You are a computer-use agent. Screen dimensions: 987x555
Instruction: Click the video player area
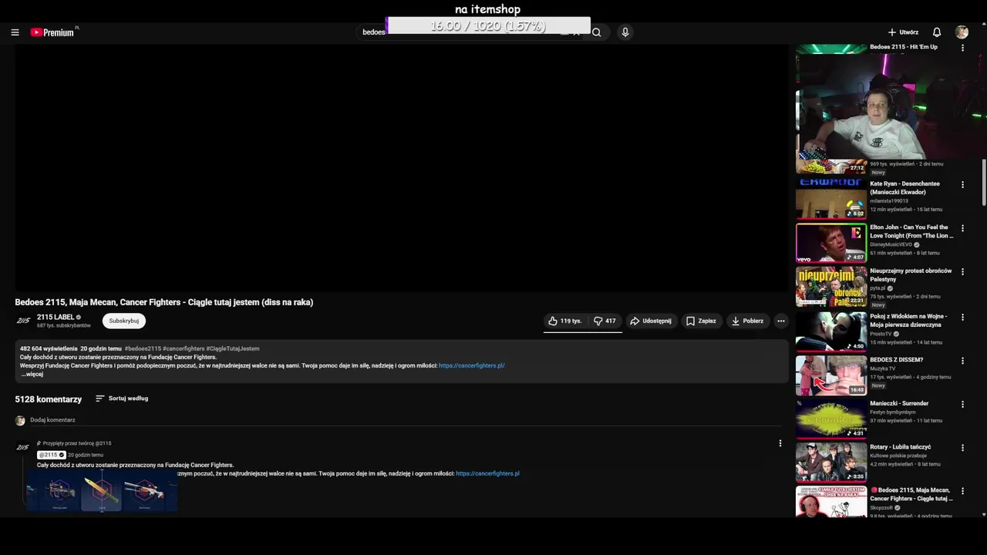pos(401,168)
